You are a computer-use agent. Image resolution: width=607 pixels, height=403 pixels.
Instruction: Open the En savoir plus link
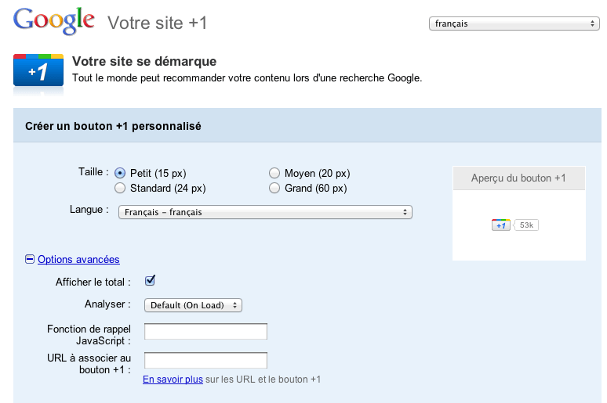coord(173,380)
